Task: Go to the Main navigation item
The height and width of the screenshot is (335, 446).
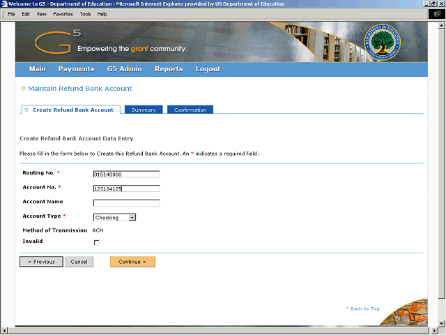Action: (x=38, y=69)
